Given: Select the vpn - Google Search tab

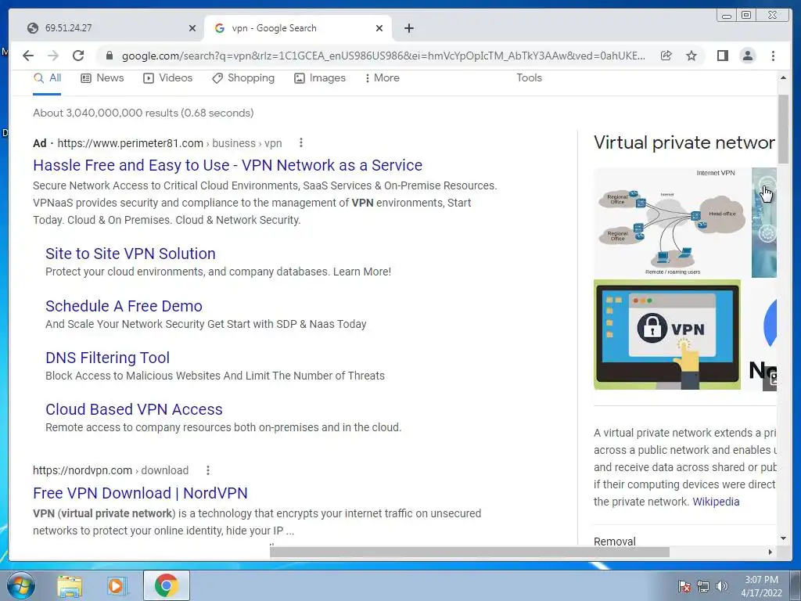Looking at the screenshot, I should pos(298,28).
